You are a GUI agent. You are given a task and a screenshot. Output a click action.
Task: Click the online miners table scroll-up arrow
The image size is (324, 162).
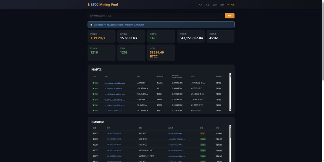(x=230, y=74)
